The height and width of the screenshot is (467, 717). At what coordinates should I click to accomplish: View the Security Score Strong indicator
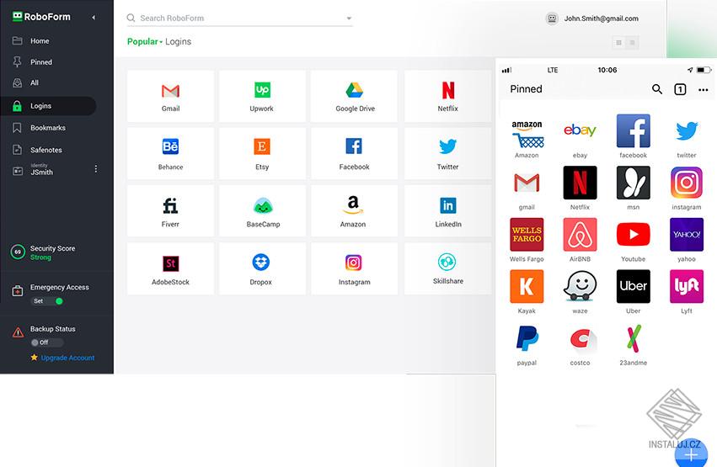[44, 252]
